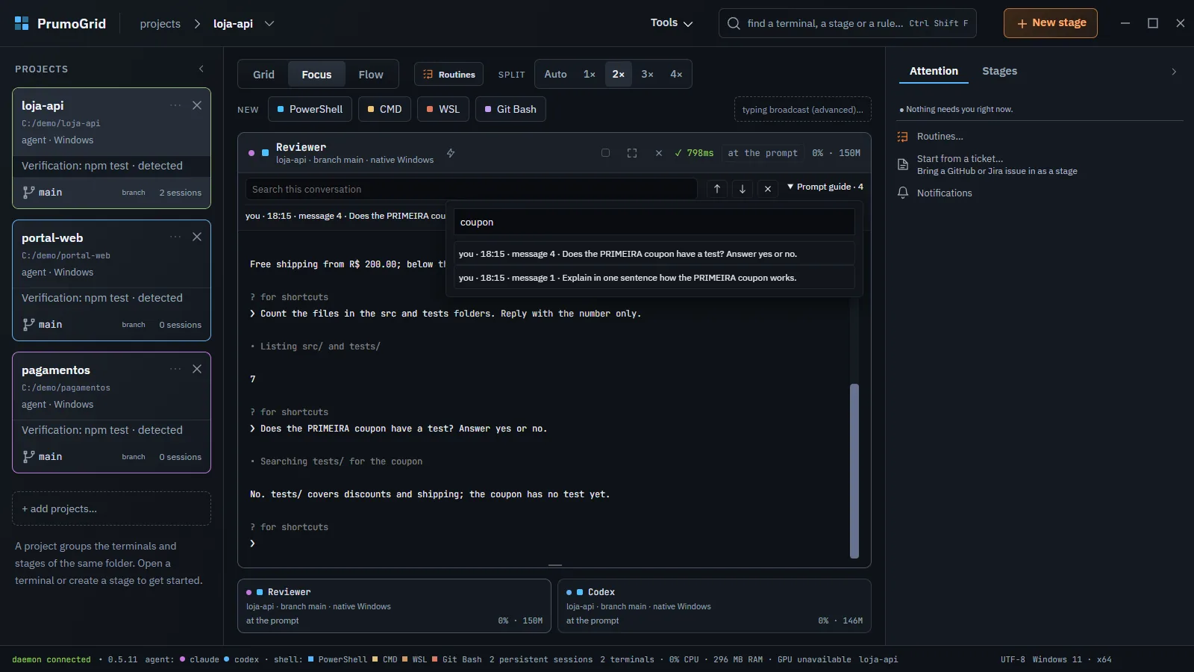Select the Focus view tab
This screenshot has height=672, width=1194.
point(316,75)
